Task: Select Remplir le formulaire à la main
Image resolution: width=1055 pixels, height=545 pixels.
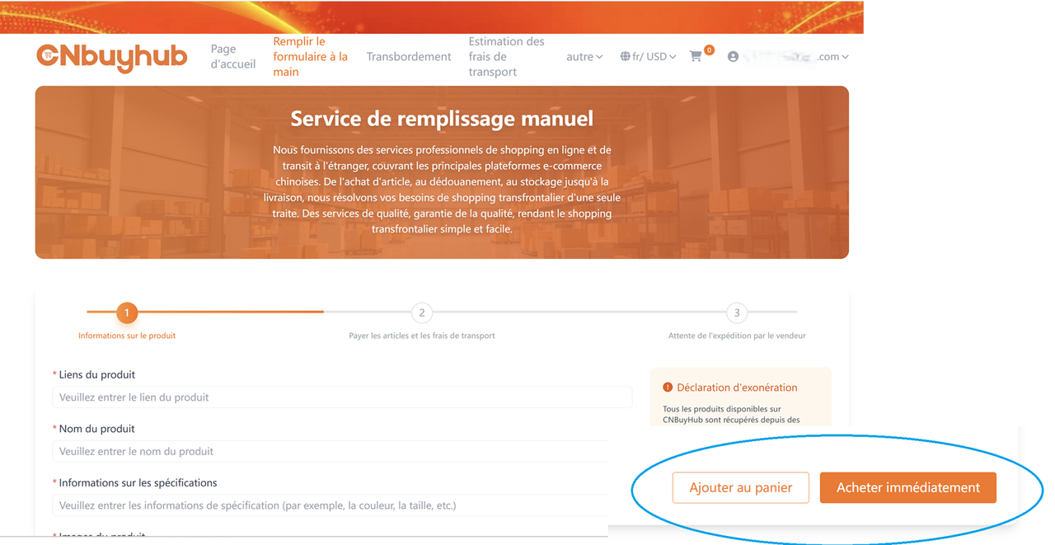Action: pos(311,57)
